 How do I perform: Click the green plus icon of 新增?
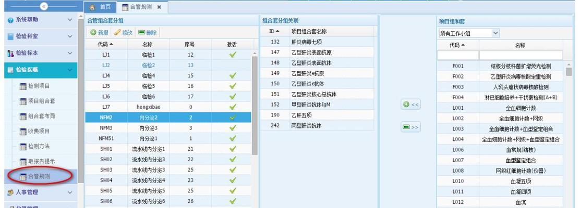(x=93, y=33)
